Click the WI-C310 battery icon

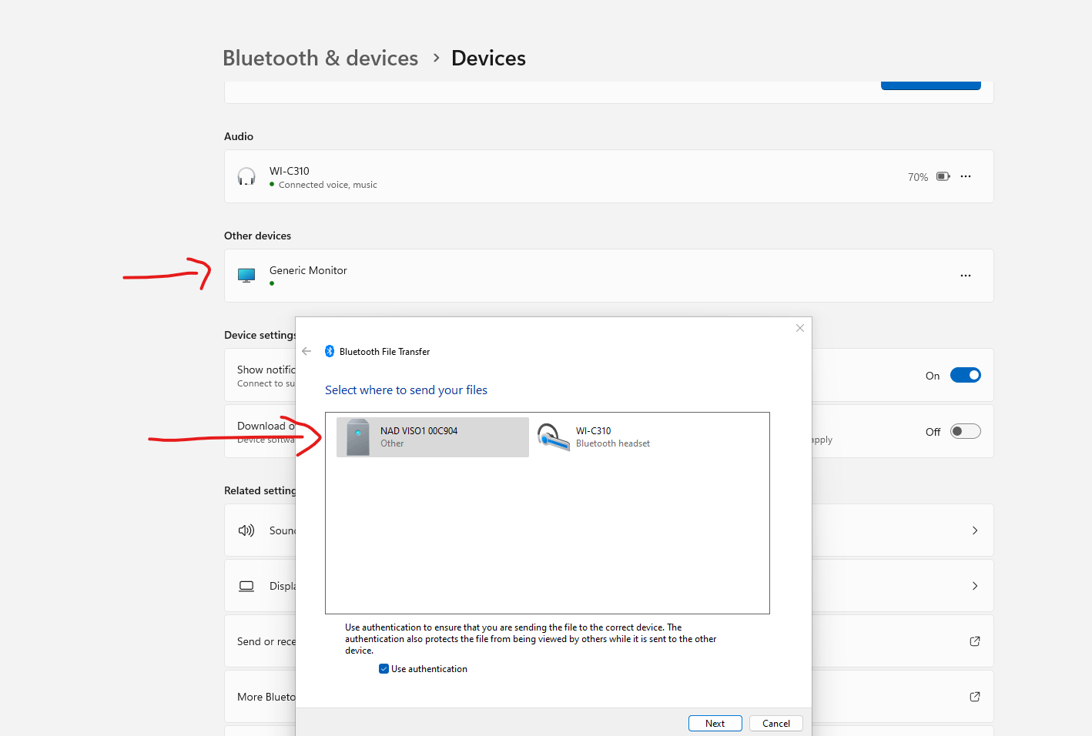tap(943, 176)
